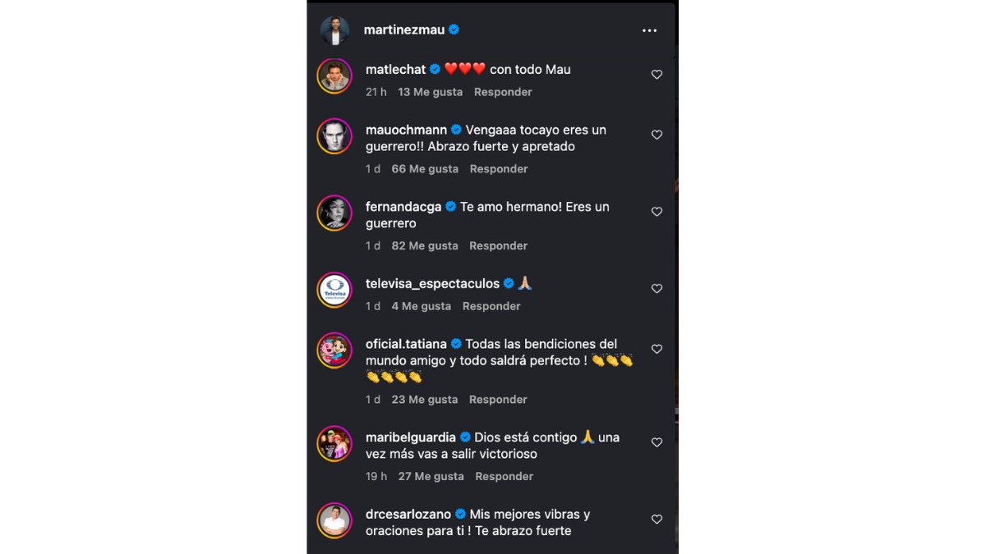986x554 pixels.
Task: Open matlechat's profile avatar
Action: 334,76
